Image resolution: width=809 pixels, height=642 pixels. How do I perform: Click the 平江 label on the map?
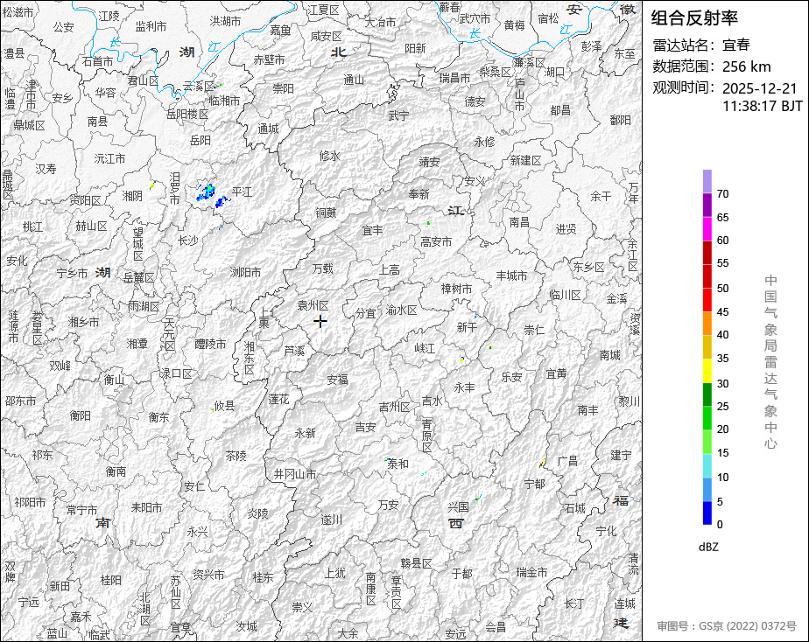(242, 192)
